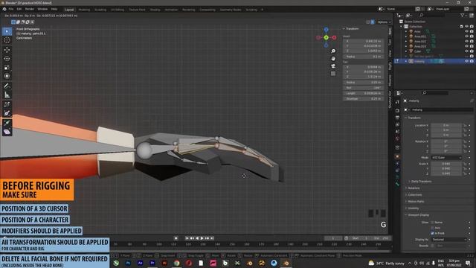476x268 pixels.
Task: Select the Cursor tool in the left toolbar
Action: [x=7, y=40]
